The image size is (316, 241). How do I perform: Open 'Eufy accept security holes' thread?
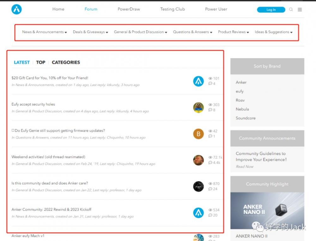pos(33,104)
